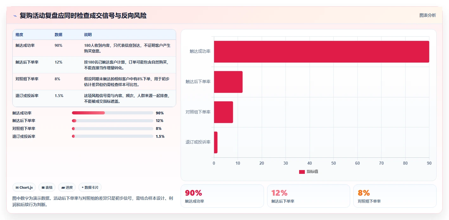The height and width of the screenshot is (220, 449).
Task: Click the 图表分析 label in the header
Action: pos(427,15)
